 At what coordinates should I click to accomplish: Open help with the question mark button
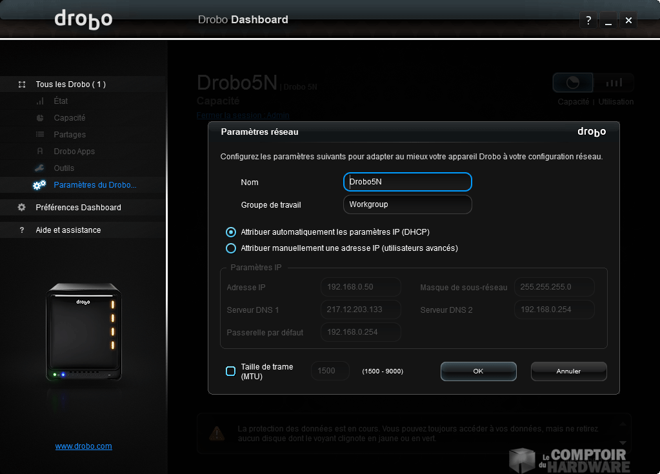point(588,21)
